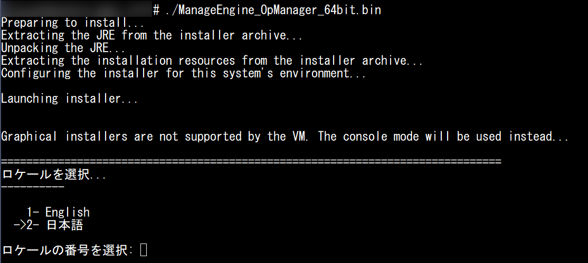
Task: Click "The console mode will be used" text
Action: 442,137
